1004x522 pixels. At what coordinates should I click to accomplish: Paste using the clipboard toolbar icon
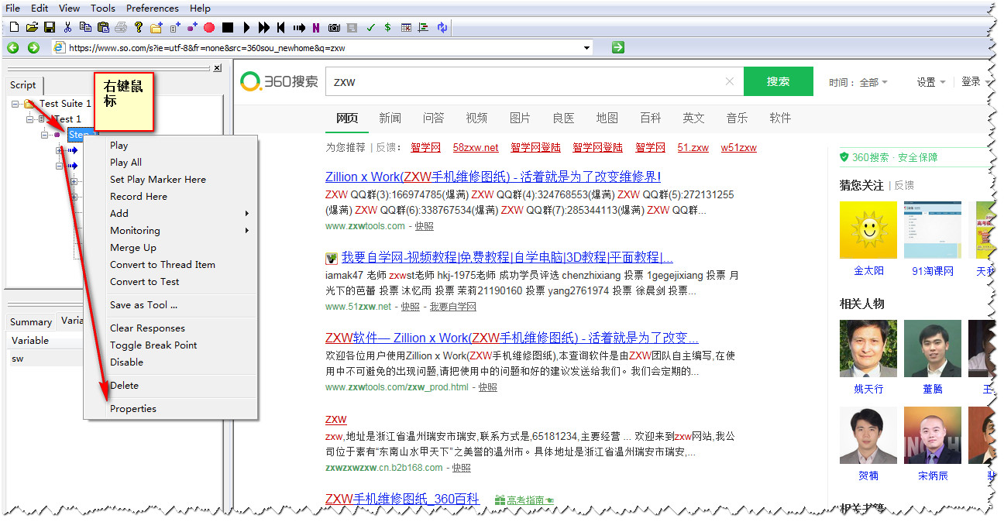pyautogui.click(x=103, y=27)
